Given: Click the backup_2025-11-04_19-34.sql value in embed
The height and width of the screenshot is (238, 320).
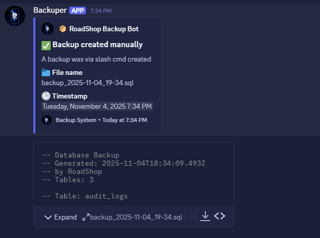Looking at the screenshot, I should 88,83.
